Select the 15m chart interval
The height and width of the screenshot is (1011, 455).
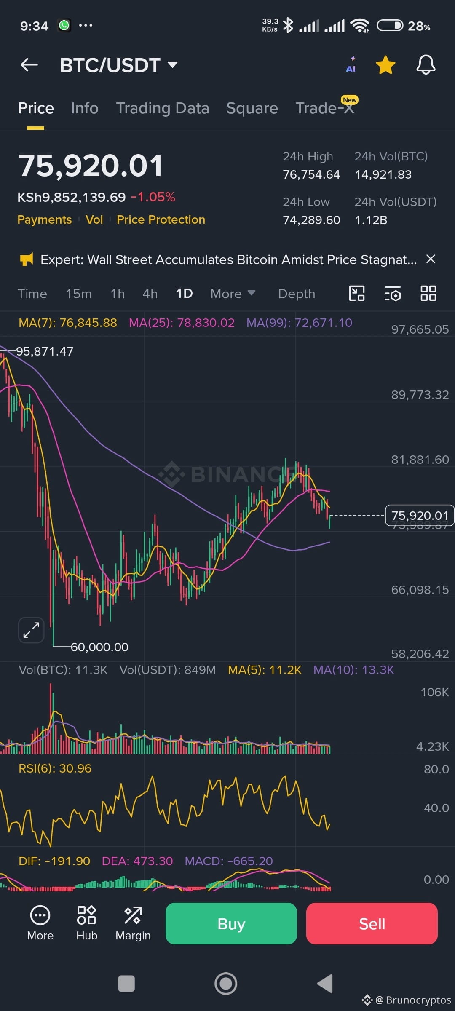pyautogui.click(x=78, y=294)
